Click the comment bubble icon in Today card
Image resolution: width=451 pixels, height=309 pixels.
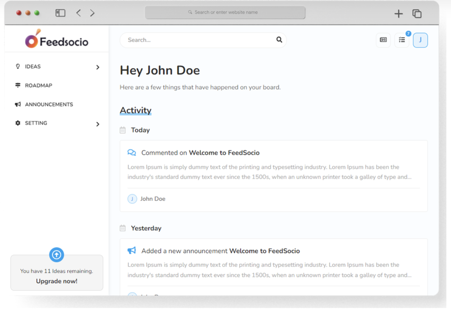point(132,152)
